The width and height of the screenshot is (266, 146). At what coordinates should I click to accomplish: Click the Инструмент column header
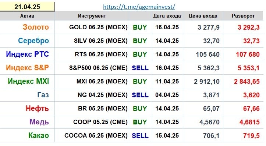(92, 16)
